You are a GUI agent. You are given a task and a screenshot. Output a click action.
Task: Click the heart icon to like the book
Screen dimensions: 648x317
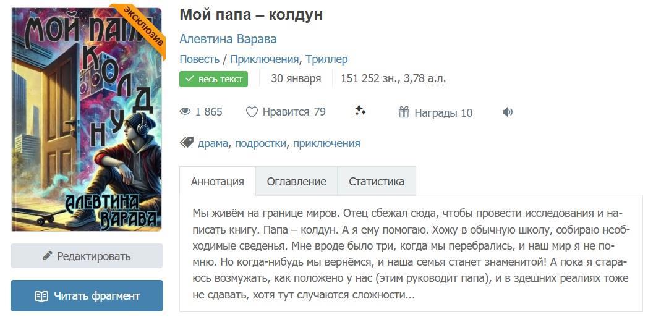tap(252, 112)
